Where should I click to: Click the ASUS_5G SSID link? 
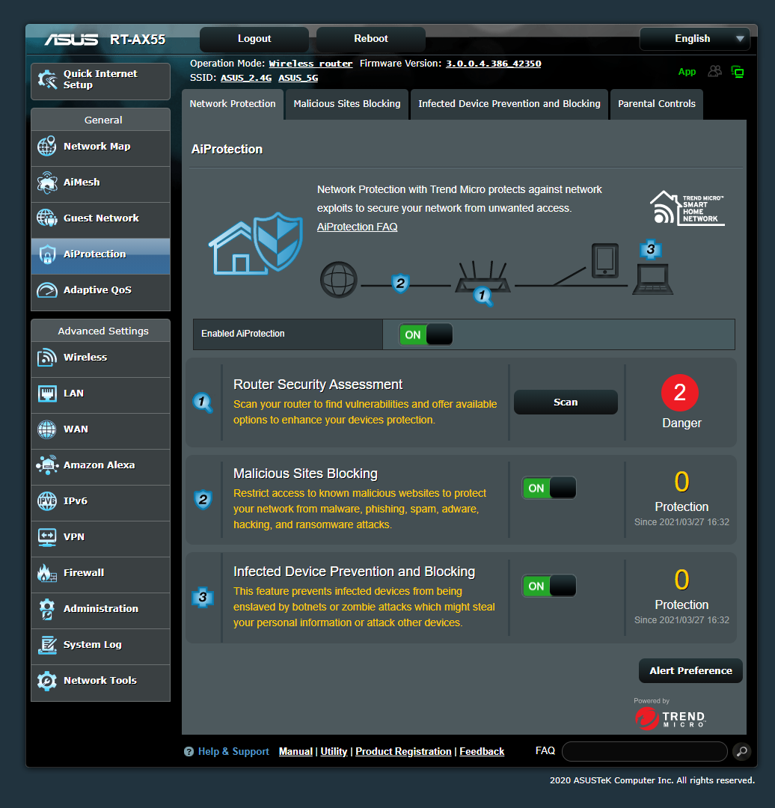click(298, 78)
